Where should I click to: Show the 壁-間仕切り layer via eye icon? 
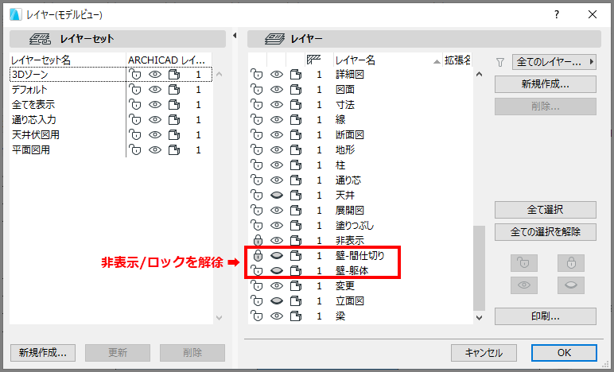[277, 255]
